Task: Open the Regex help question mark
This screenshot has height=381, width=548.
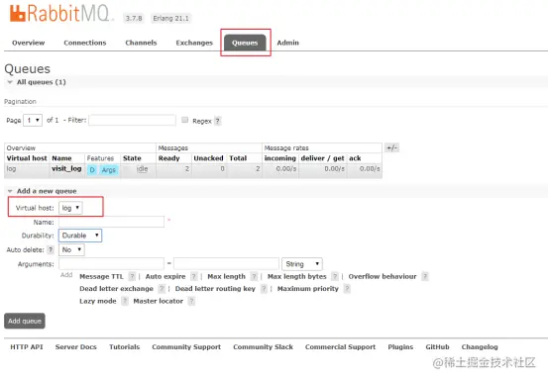Action: pos(218,121)
